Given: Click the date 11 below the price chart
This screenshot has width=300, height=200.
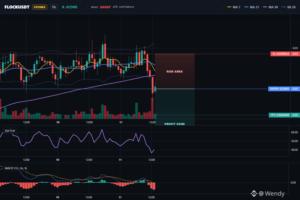Looking at the screenshot, I should pyautogui.click(x=121, y=122).
